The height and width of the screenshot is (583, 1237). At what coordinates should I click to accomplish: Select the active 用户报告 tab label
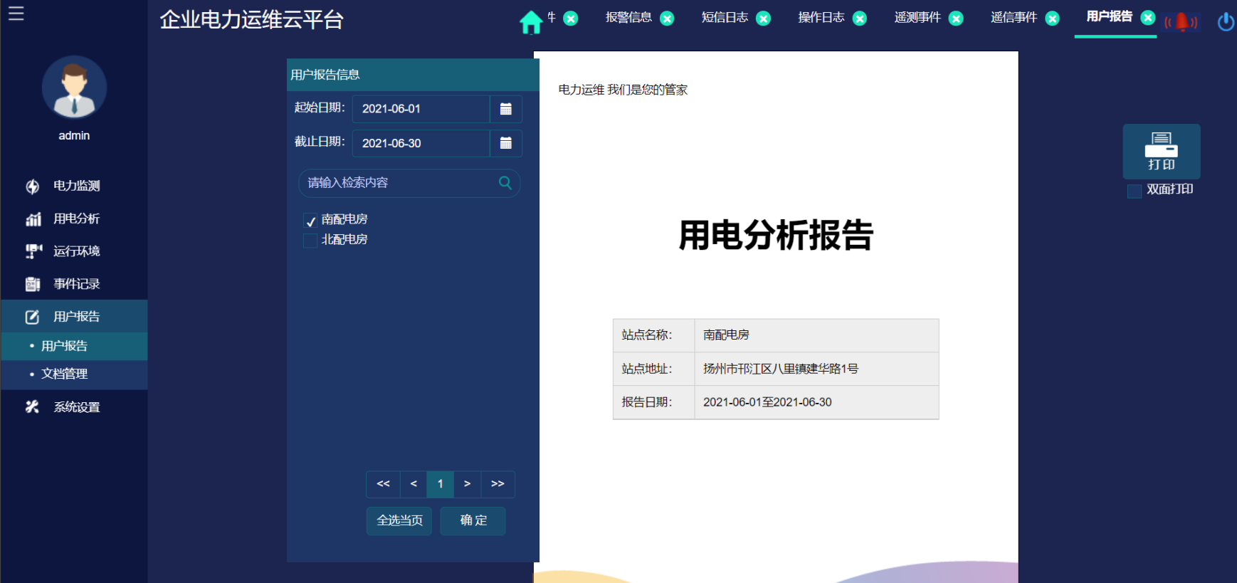(x=1110, y=17)
